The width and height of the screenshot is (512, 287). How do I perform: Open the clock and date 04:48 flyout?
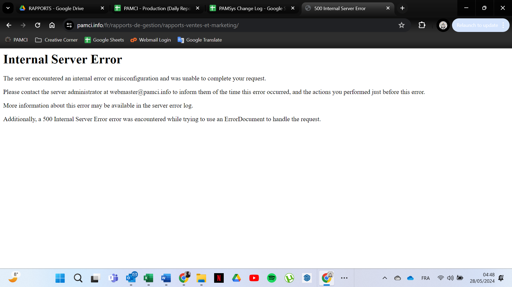pyautogui.click(x=482, y=278)
